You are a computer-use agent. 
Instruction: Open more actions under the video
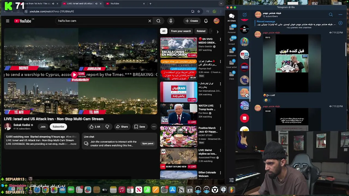click(x=154, y=127)
